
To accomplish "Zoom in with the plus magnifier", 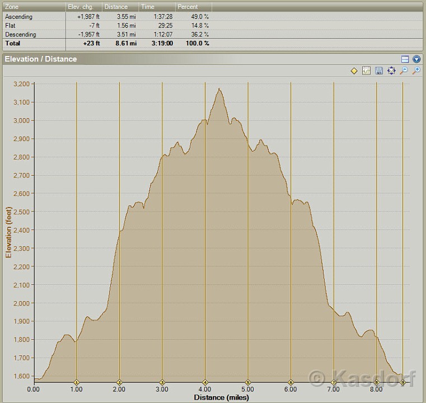I will pyautogui.click(x=416, y=71).
